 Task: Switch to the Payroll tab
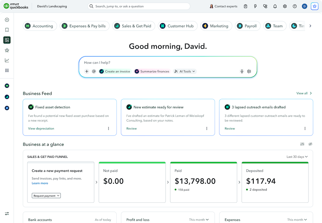(x=248, y=26)
